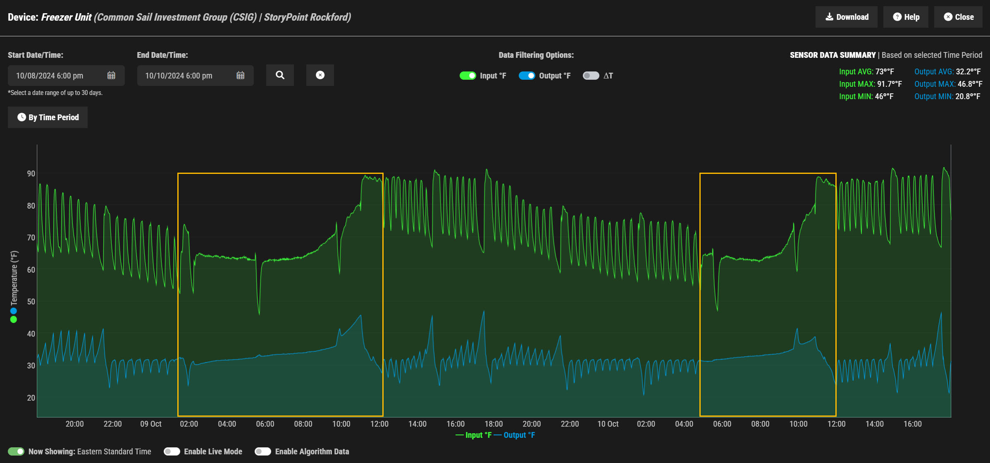Click the Start Date/Time input field
Viewport: 990px width, 463px height.
click(x=58, y=76)
